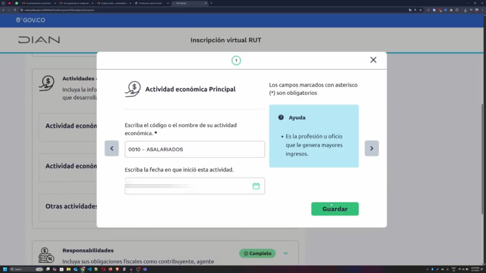Open the browser profile avatar
The image size is (486, 273).
click(477, 10)
